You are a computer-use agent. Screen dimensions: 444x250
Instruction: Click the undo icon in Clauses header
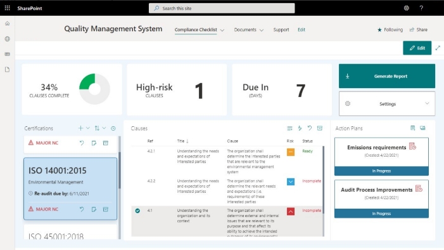pyautogui.click(x=310, y=128)
